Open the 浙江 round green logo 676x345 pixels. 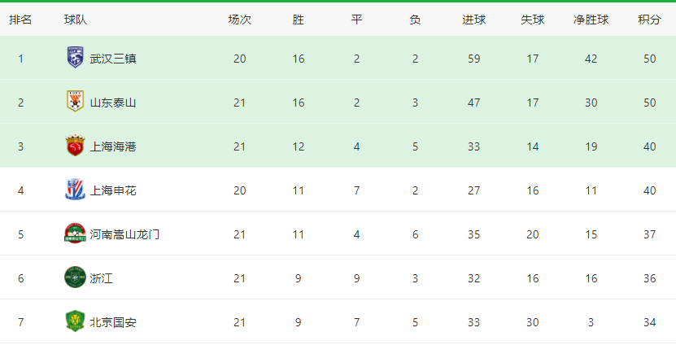[75, 277]
